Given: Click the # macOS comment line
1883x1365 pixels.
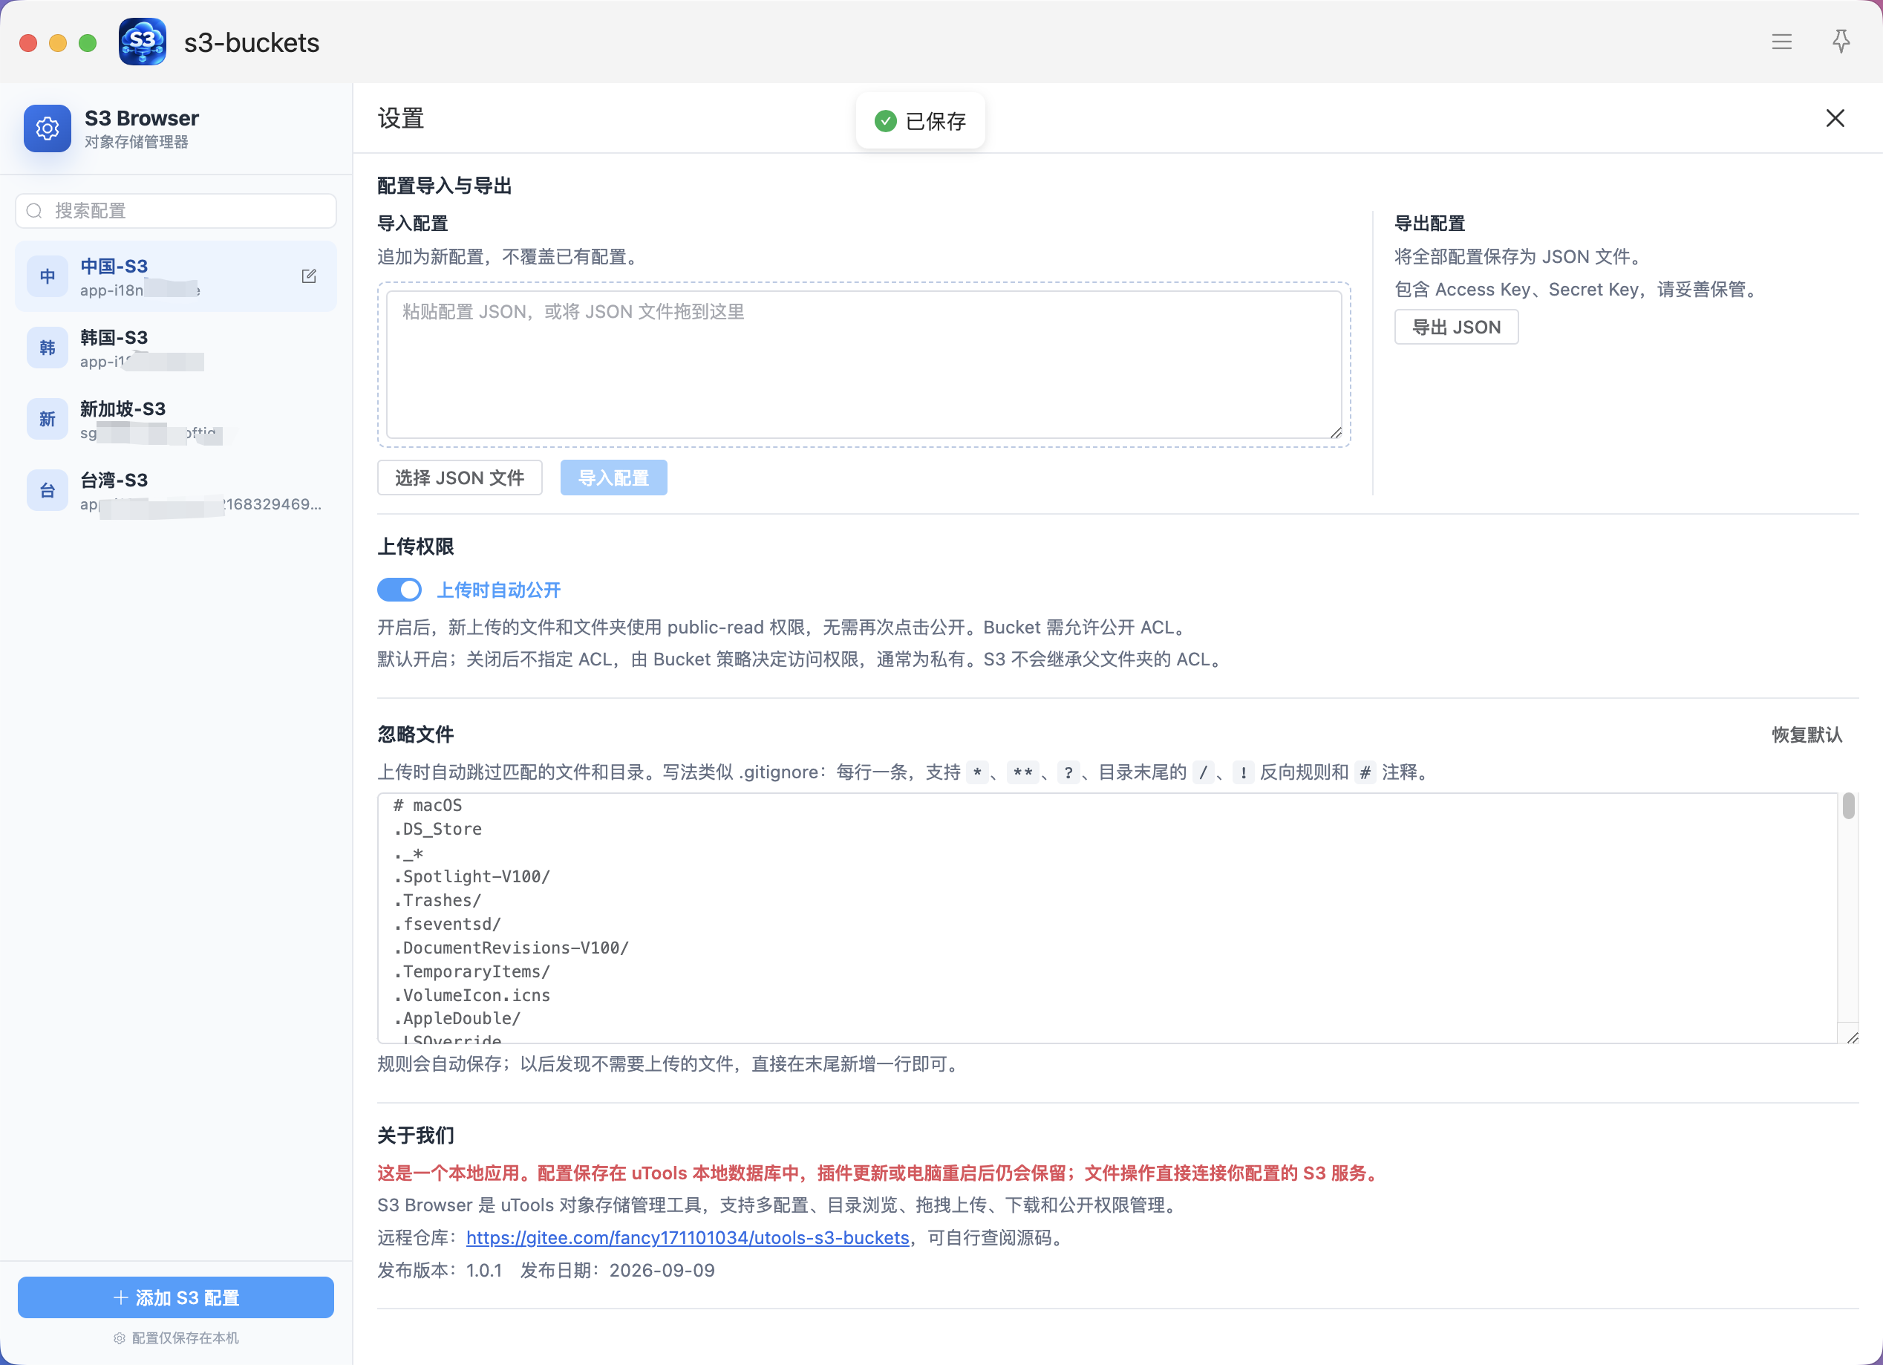Looking at the screenshot, I should pyautogui.click(x=428, y=805).
